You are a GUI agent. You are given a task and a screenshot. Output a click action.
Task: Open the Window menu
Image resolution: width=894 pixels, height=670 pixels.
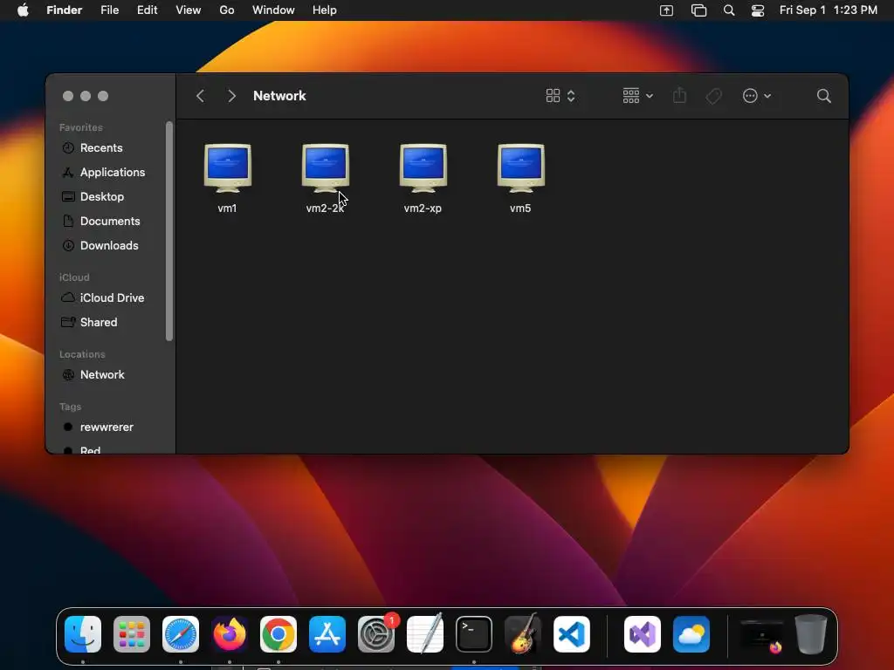[273, 10]
